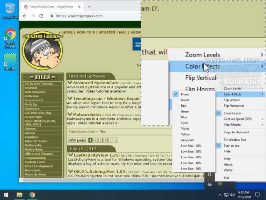Viewport: 266px width, 200px height.
Task: Open File Explorer from the taskbar
Action: pyautogui.click(x=20, y=195)
